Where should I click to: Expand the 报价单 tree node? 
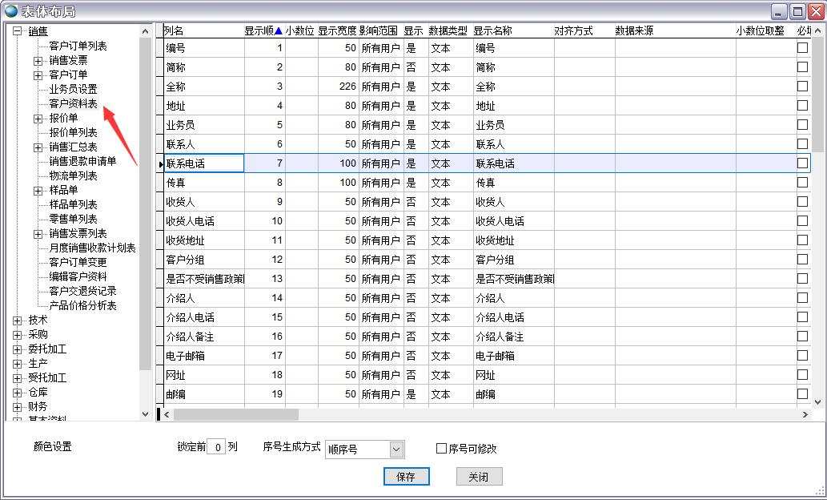pos(38,119)
